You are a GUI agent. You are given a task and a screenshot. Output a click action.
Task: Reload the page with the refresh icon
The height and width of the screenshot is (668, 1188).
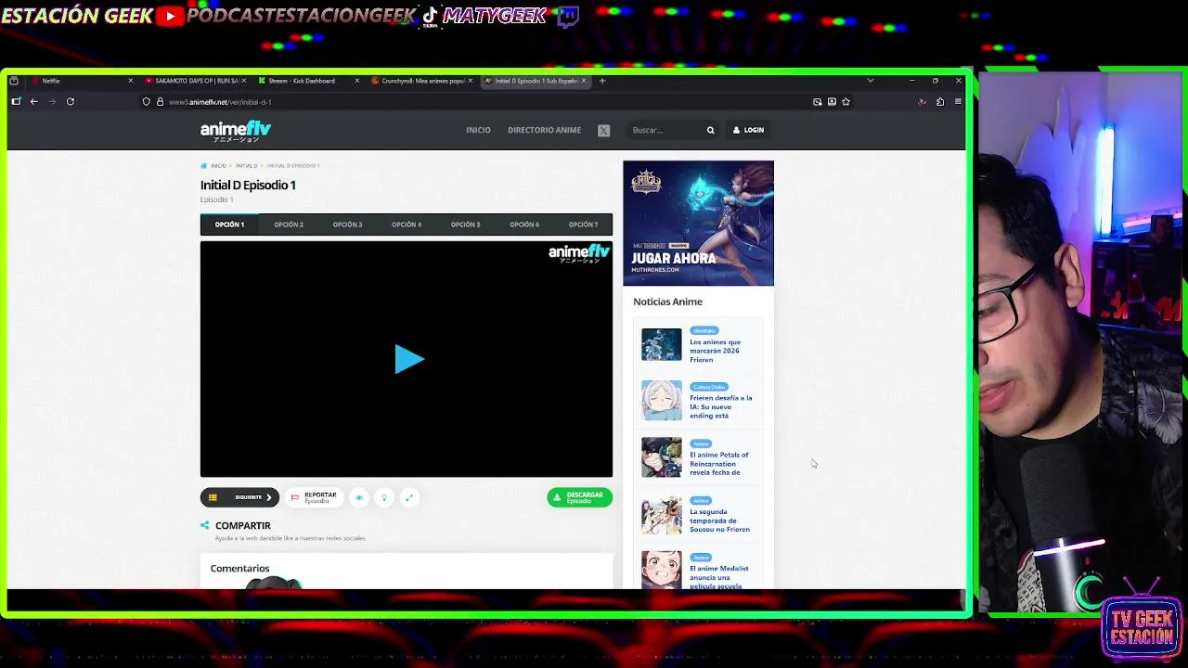pos(71,101)
